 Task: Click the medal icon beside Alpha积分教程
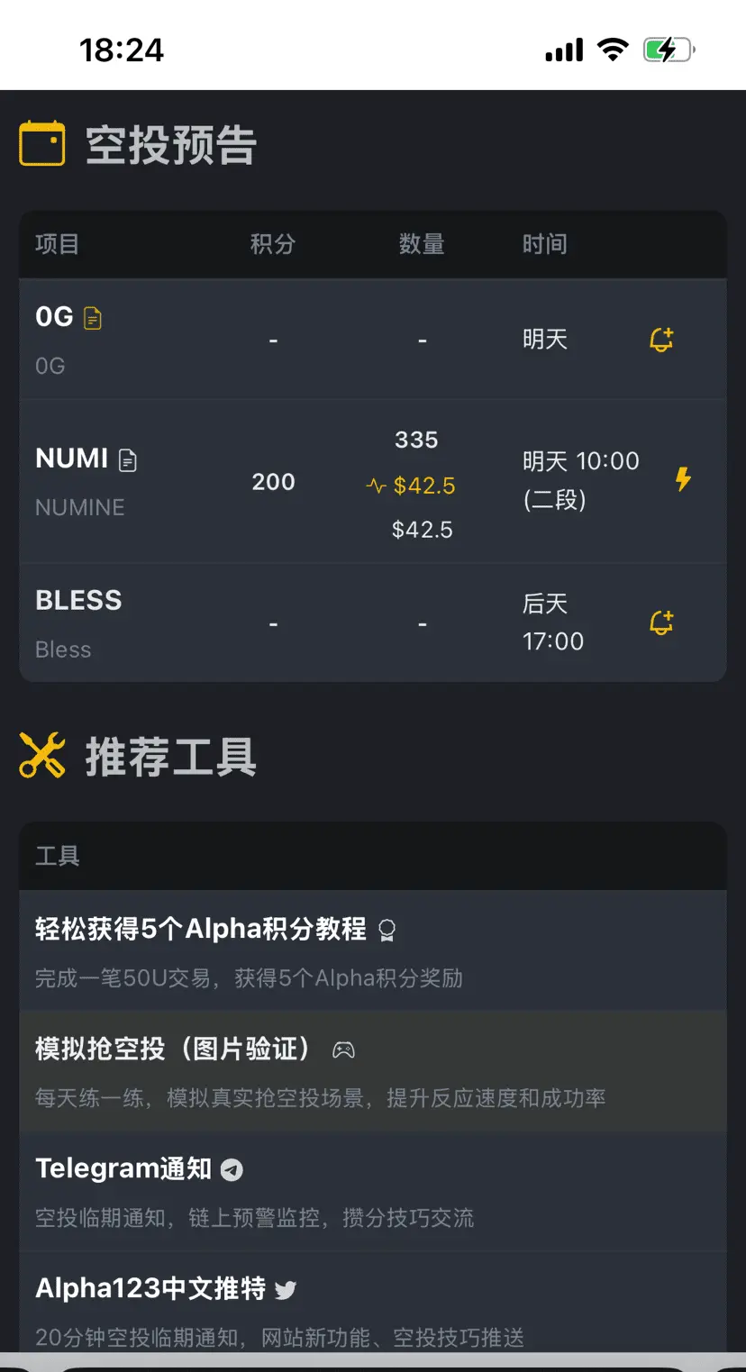tap(387, 930)
